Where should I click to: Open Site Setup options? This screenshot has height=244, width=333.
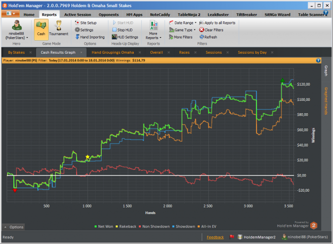[x=86, y=23]
